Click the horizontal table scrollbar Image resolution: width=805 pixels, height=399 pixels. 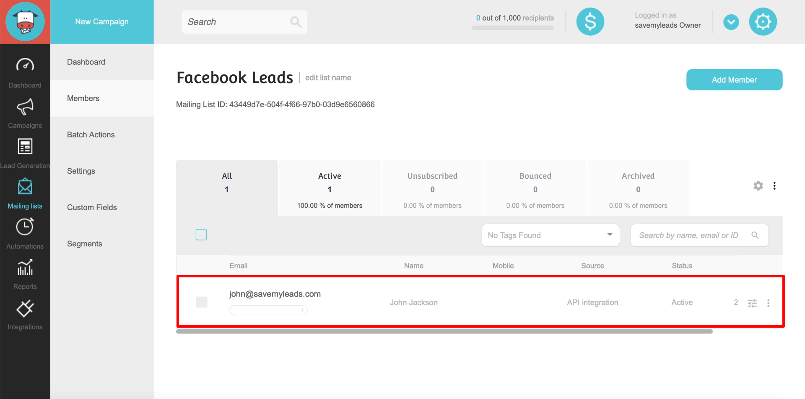point(444,331)
